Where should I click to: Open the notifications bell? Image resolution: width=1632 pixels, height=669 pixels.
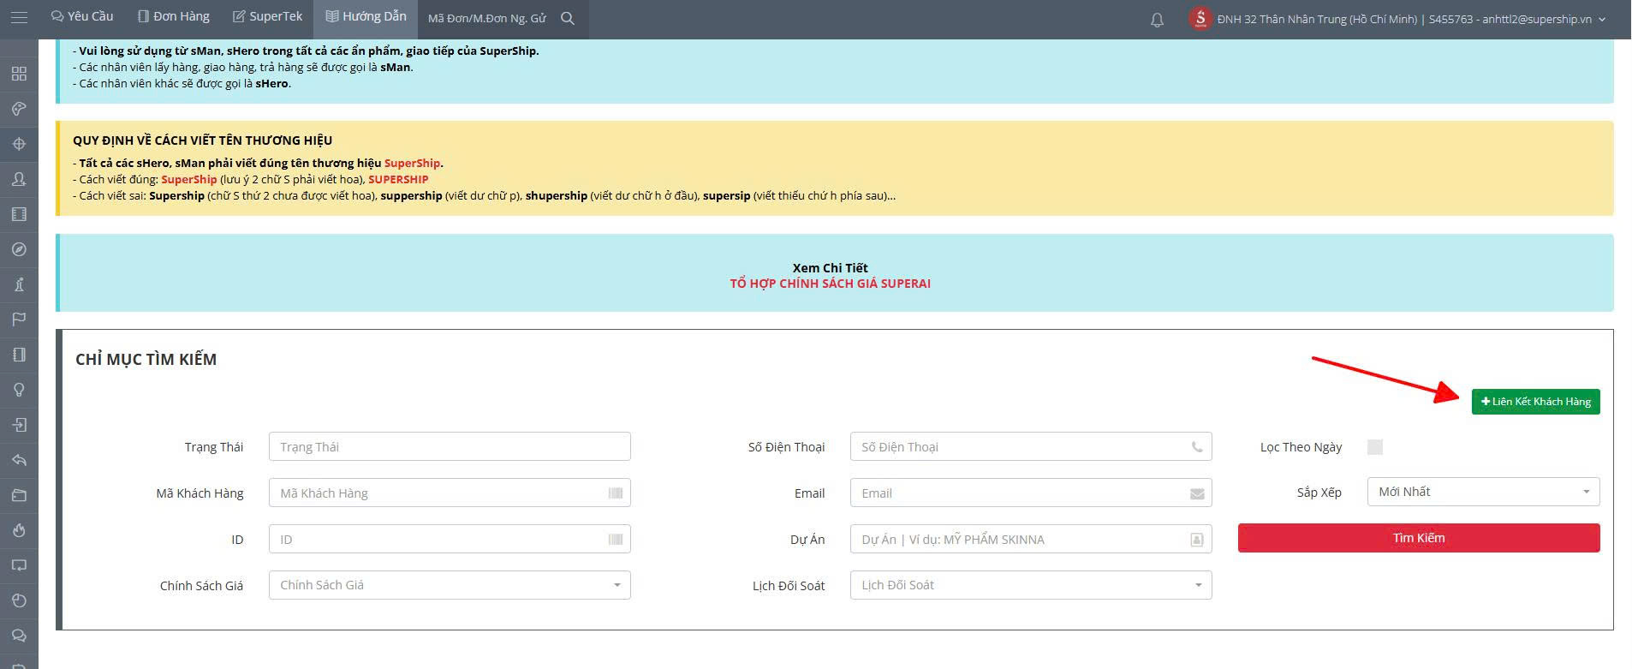tap(1157, 19)
